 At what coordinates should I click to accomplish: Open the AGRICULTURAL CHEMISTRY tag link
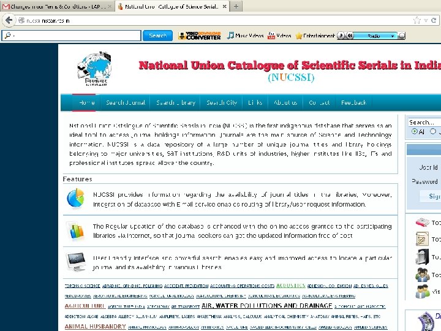point(221,296)
